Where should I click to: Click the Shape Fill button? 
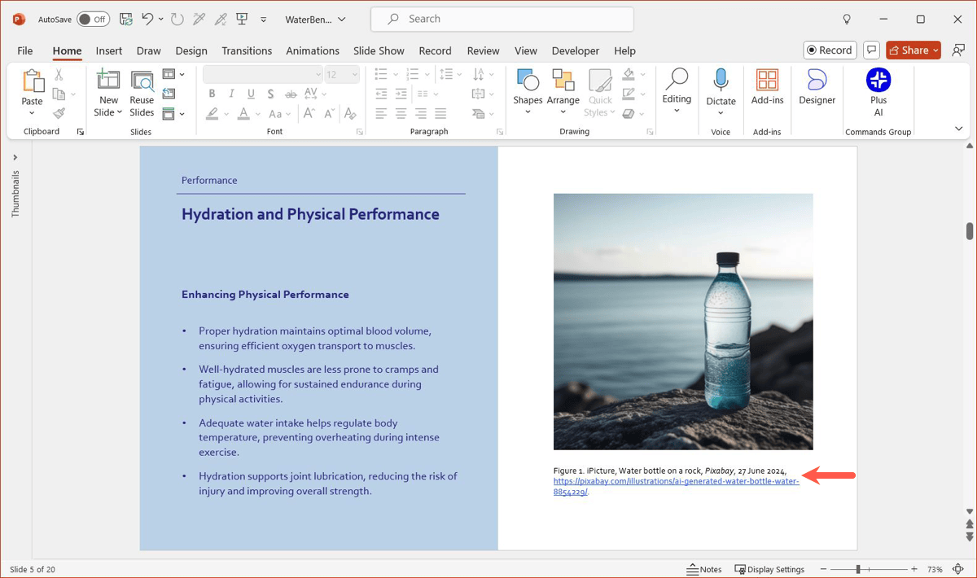629,74
